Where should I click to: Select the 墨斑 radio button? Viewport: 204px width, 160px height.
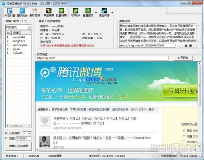click(x=184, y=131)
